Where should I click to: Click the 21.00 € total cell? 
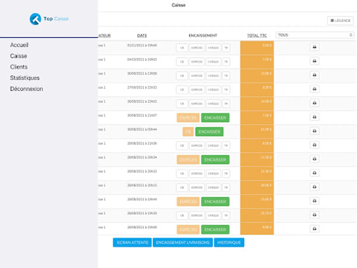coord(257,132)
